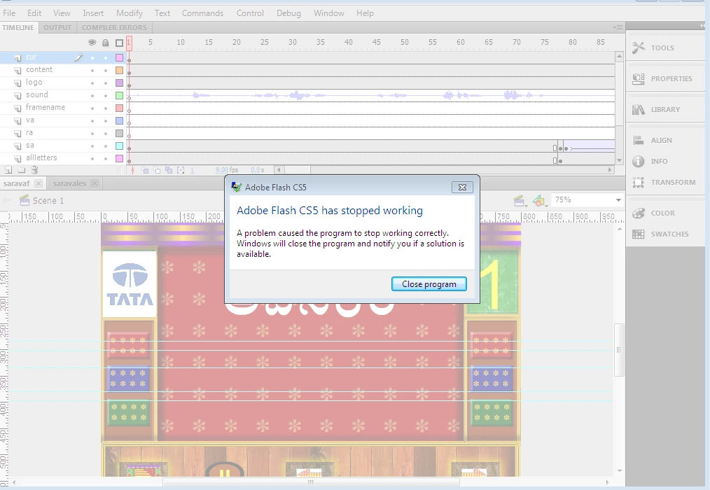Collapse the right panel dock arrows

(x=702, y=26)
